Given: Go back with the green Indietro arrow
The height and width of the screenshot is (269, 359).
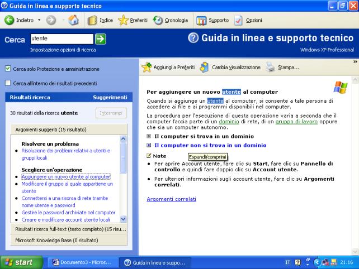Looking at the screenshot, I should click(x=10, y=20).
